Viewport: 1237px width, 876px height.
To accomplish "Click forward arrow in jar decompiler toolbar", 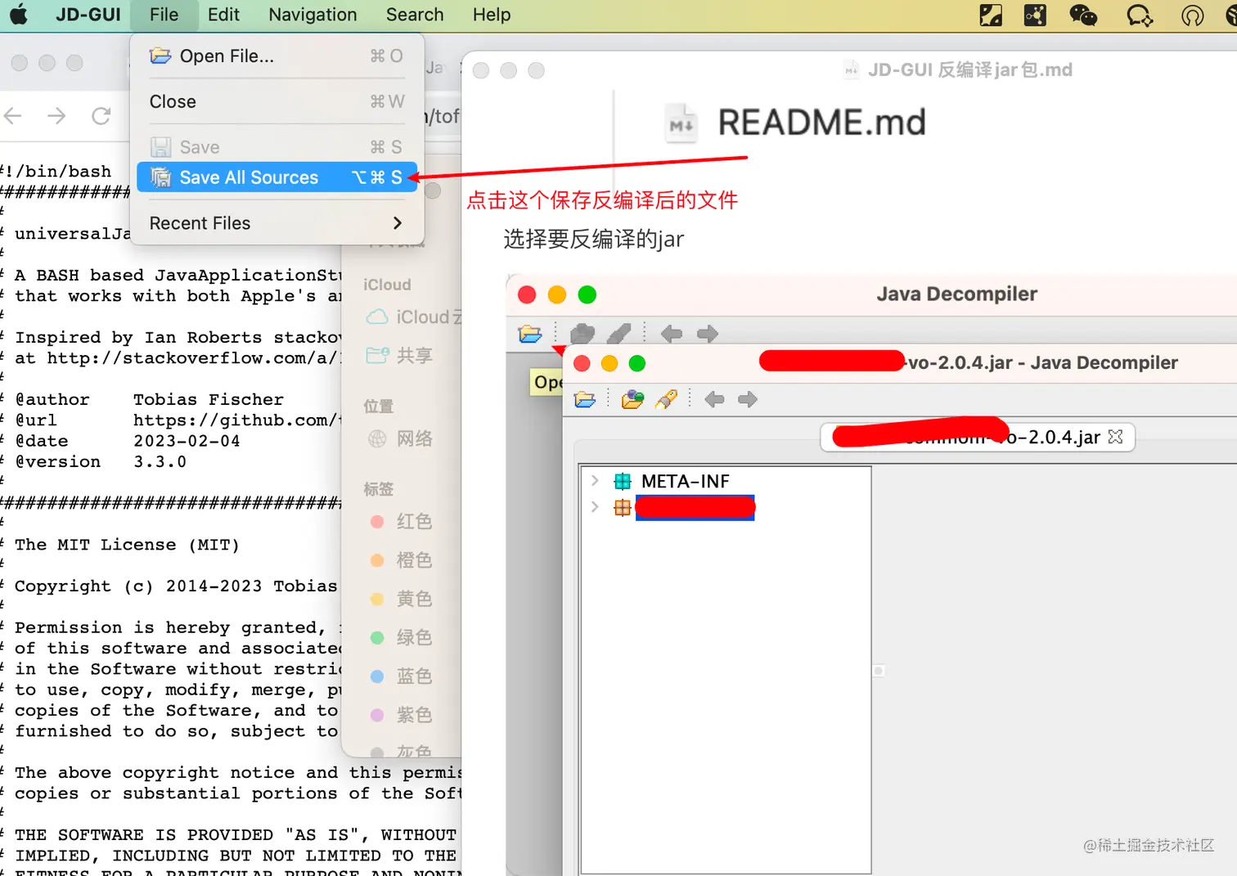I will tap(748, 399).
